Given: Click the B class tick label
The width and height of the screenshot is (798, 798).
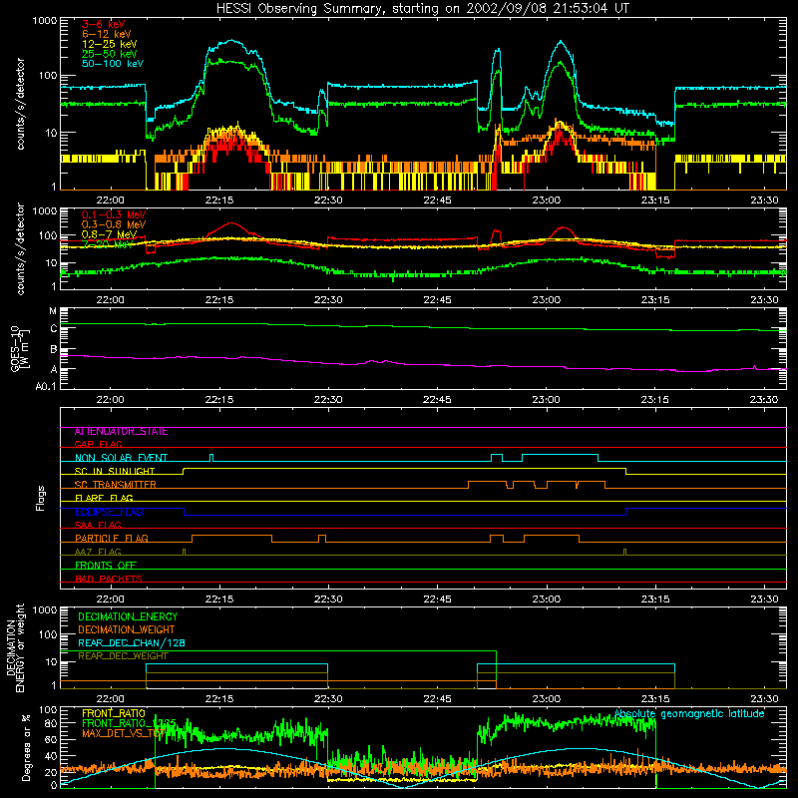Looking at the screenshot, I should tap(54, 350).
